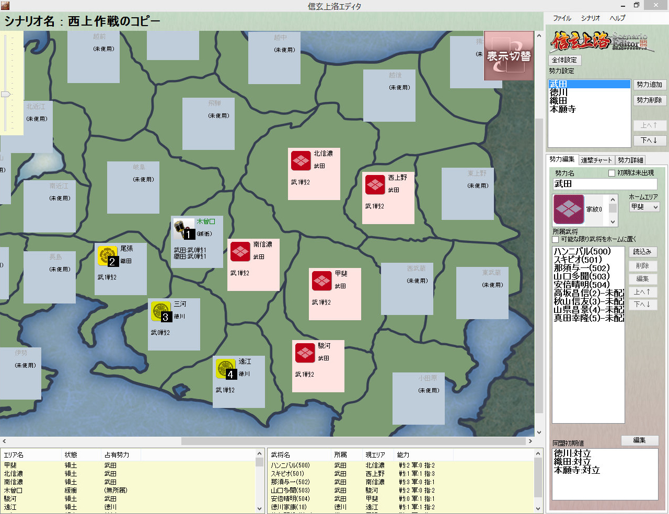Click down arrow of crest selector list
669x514 pixels.
pyautogui.click(x=613, y=221)
